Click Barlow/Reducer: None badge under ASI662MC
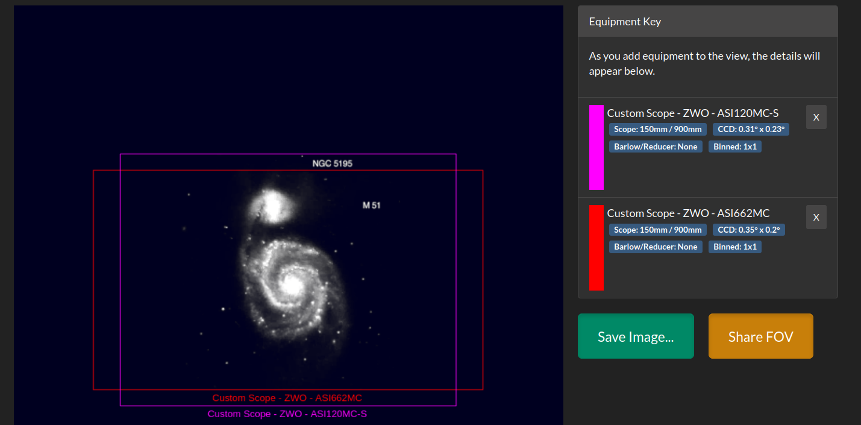Screen dimensions: 861x425 pyautogui.click(x=656, y=247)
